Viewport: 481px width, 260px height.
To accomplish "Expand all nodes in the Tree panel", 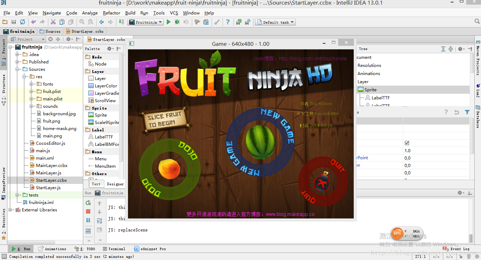I will (x=443, y=49).
